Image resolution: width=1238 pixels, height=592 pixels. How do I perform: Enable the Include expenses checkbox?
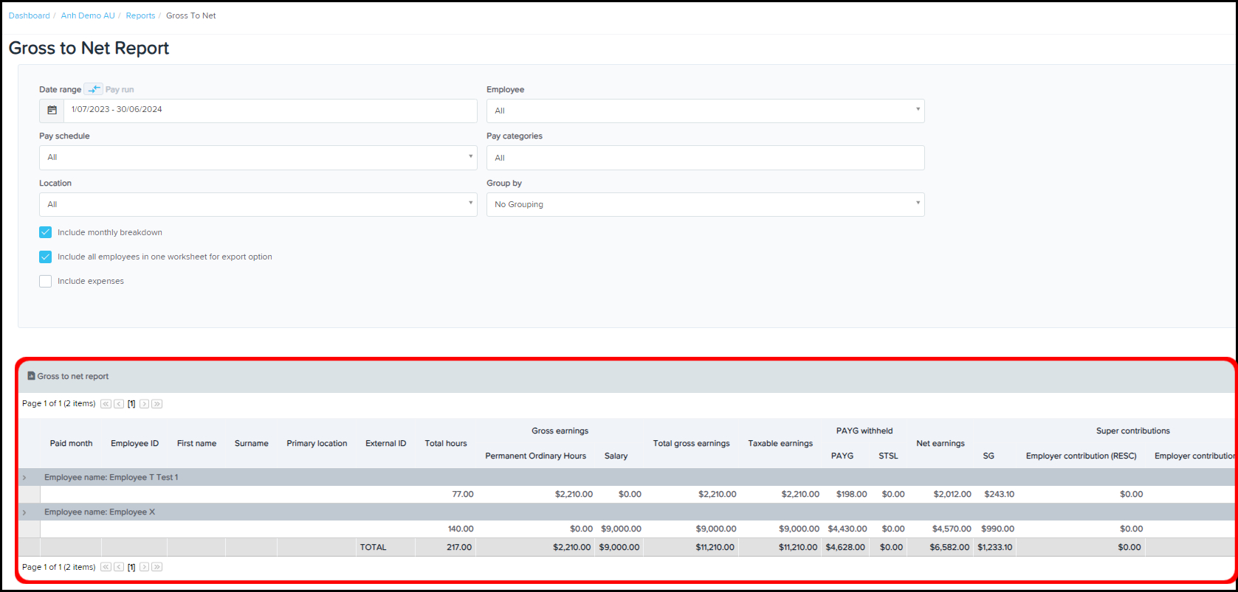click(46, 282)
